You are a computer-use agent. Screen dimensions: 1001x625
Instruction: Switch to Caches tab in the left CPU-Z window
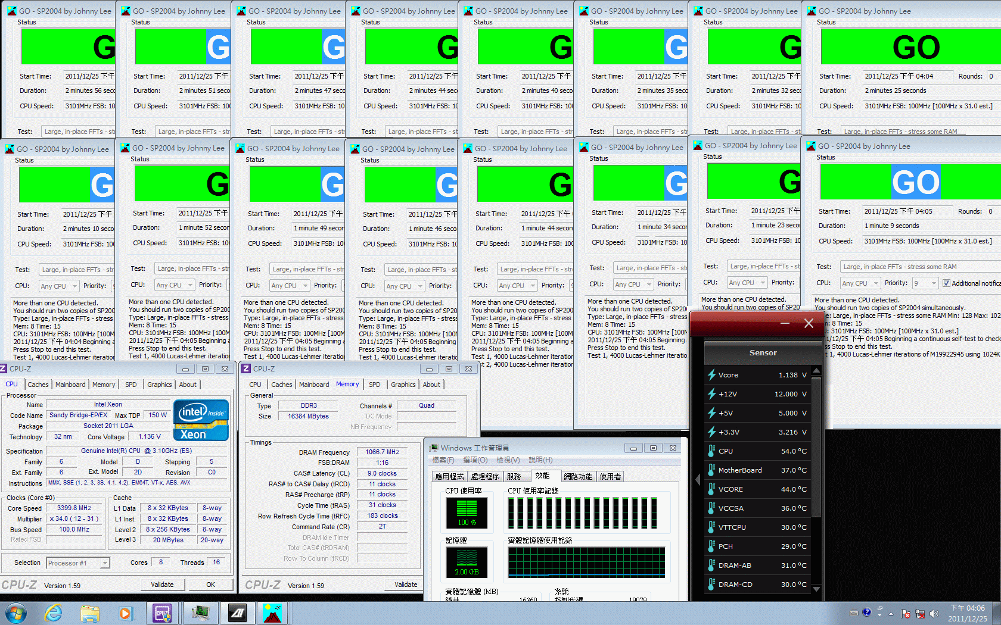[x=38, y=385]
